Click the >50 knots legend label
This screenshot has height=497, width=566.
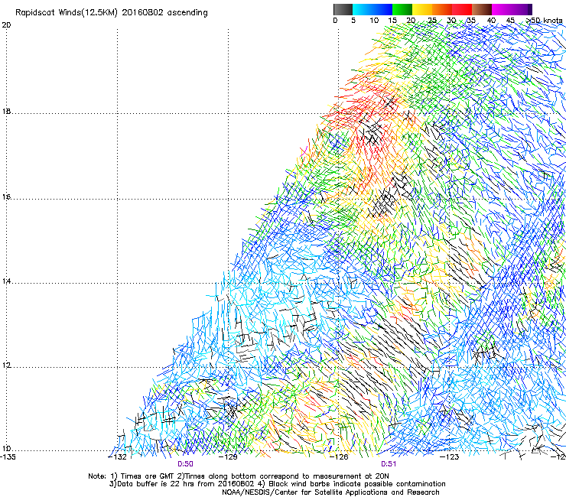point(544,21)
